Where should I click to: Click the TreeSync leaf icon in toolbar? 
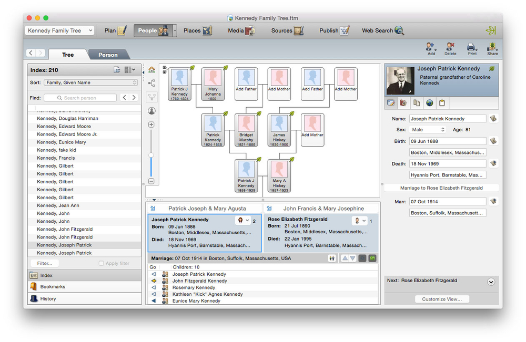[x=491, y=30]
